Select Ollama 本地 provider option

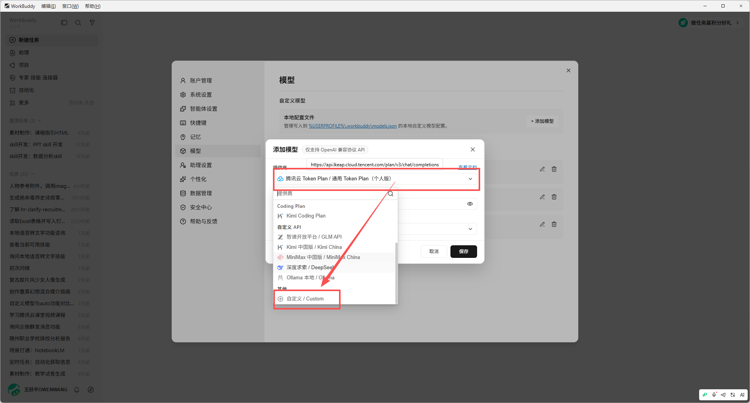[x=335, y=277]
